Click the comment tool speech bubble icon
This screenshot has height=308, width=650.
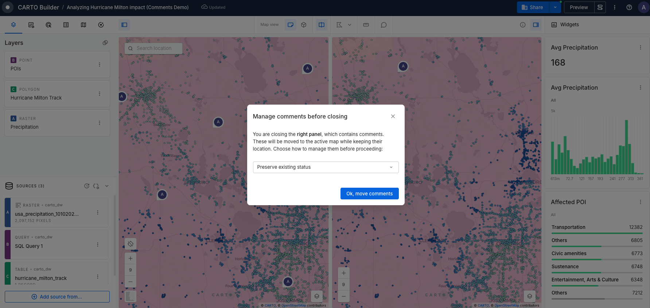tap(384, 25)
